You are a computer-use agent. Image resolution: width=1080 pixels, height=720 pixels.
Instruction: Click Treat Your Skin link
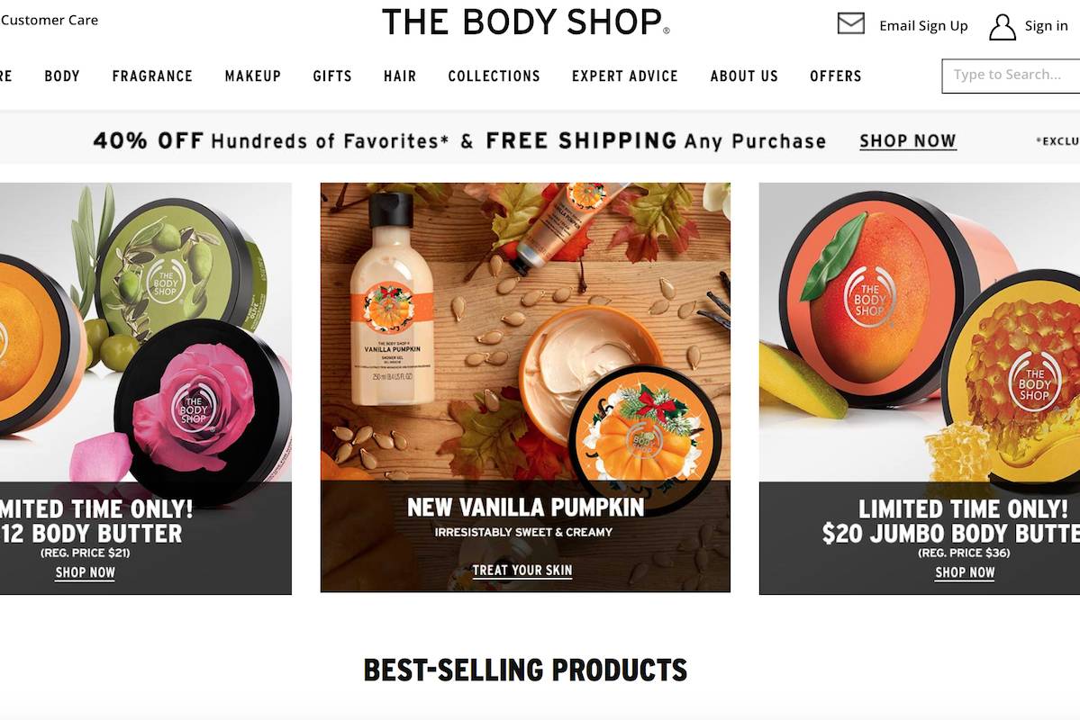(522, 571)
